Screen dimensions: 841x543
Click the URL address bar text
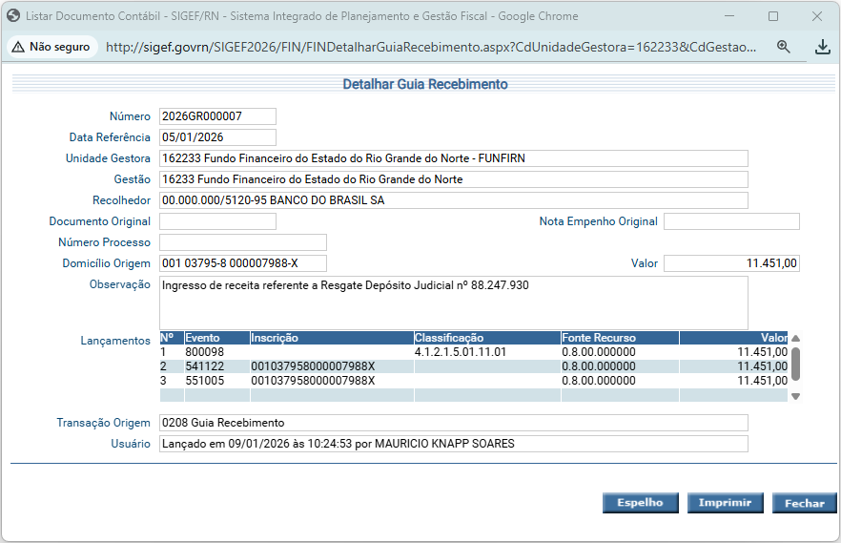point(429,47)
